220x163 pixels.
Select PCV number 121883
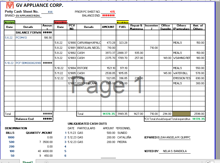(x=72, y=58)
